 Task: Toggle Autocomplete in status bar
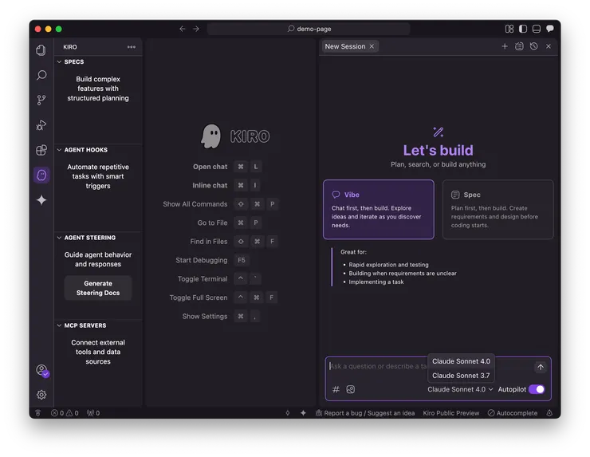pyautogui.click(x=513, y=413)
